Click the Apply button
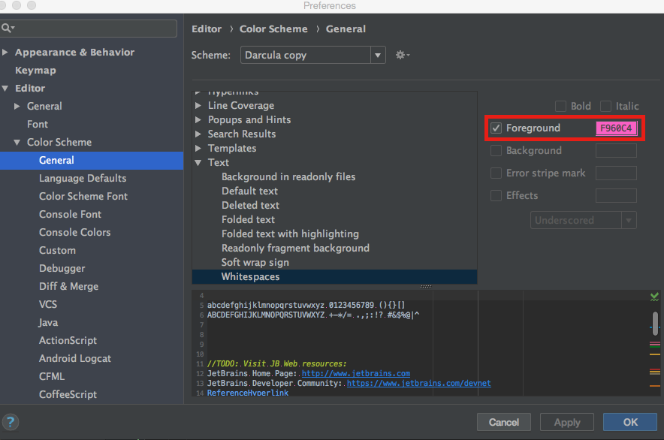Image resolution: width=664 pixels, height=440 pixels. 567,422
